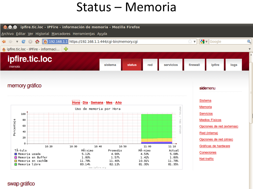This screenshot has height=189, width=253.
Task: Click the 192.168.1.1 site identity badge
Action: [55, 41]
